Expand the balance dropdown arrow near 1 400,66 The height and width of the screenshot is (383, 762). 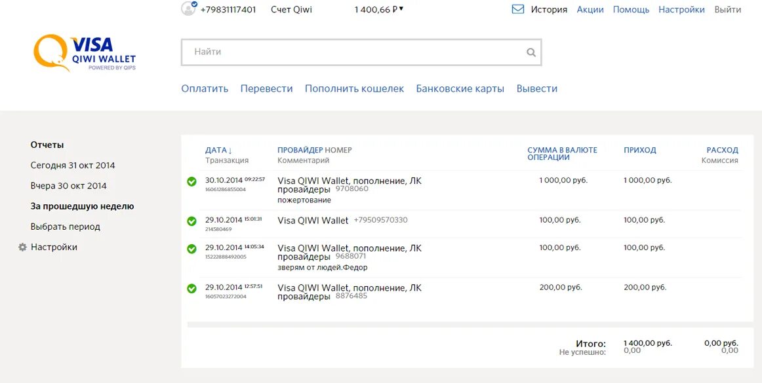[401, 9]
